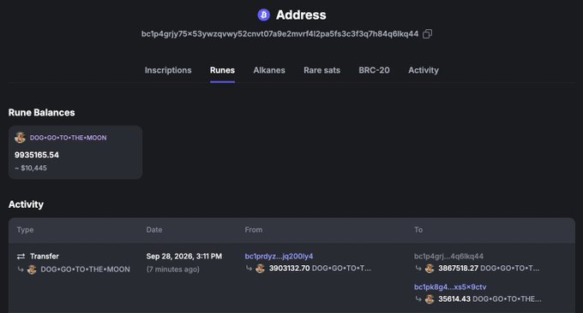Viewport: 583px width, 313px height.
Task: Click the Type column header
Action: click(25, 230)
